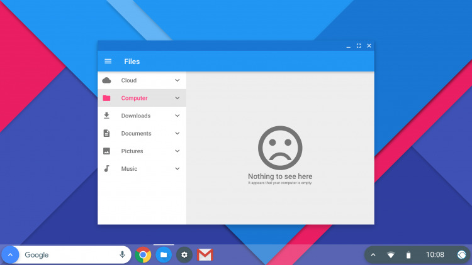Click the Pictures image icon

(106, 151)
